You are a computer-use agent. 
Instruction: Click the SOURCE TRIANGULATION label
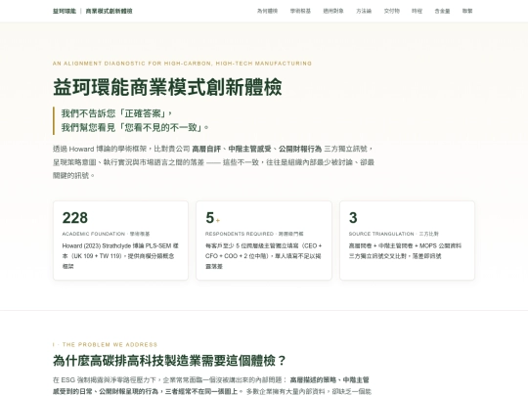pos(394,234)
